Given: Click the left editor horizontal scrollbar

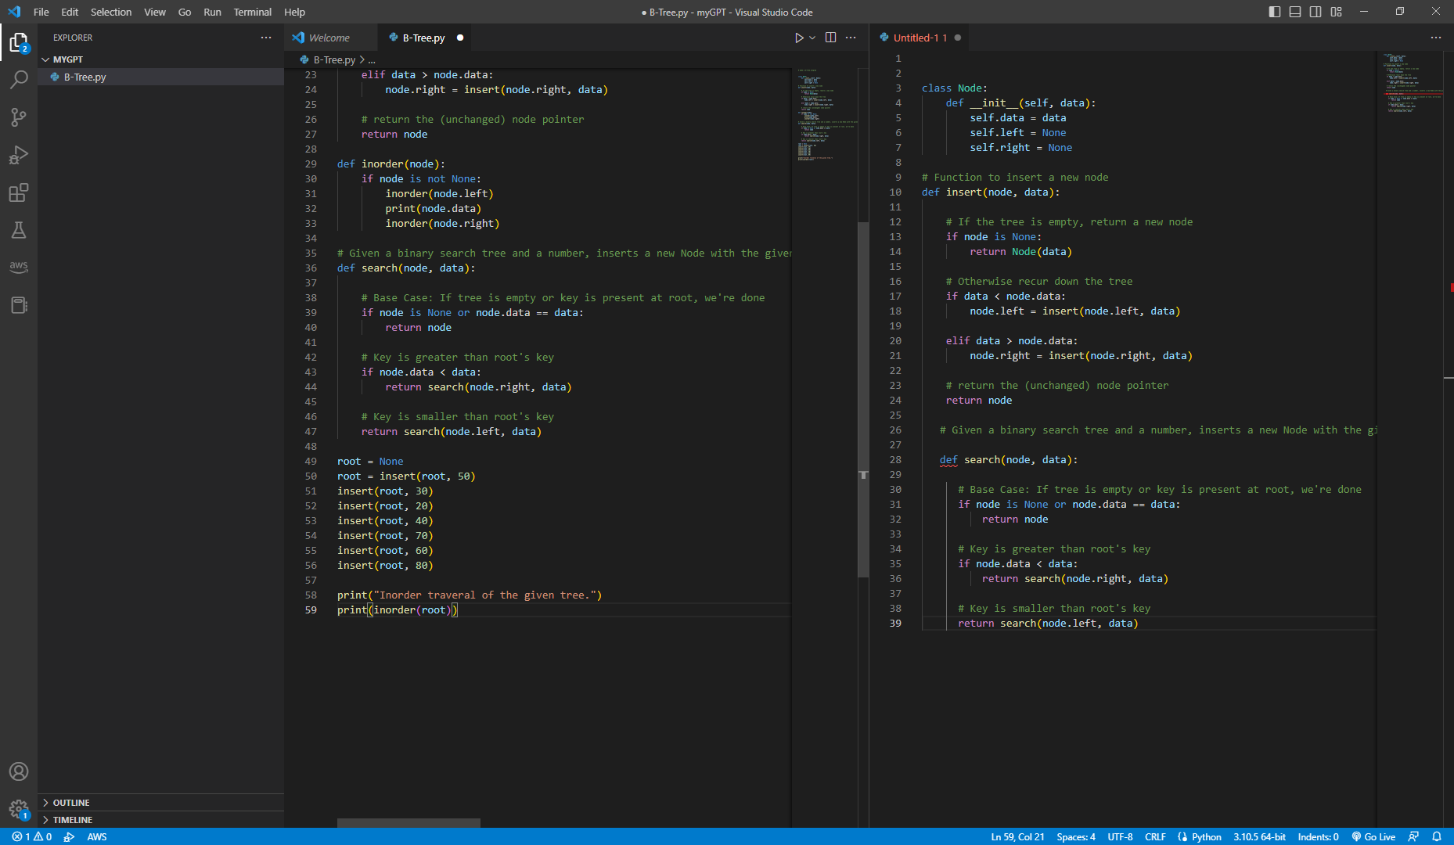Looking at the screenshot, I should (408, 823).
